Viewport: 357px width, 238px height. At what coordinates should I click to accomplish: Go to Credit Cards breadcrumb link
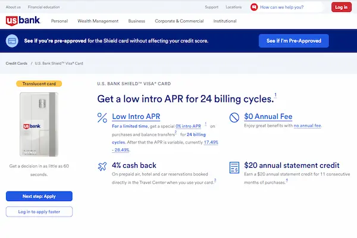point(17,63)
